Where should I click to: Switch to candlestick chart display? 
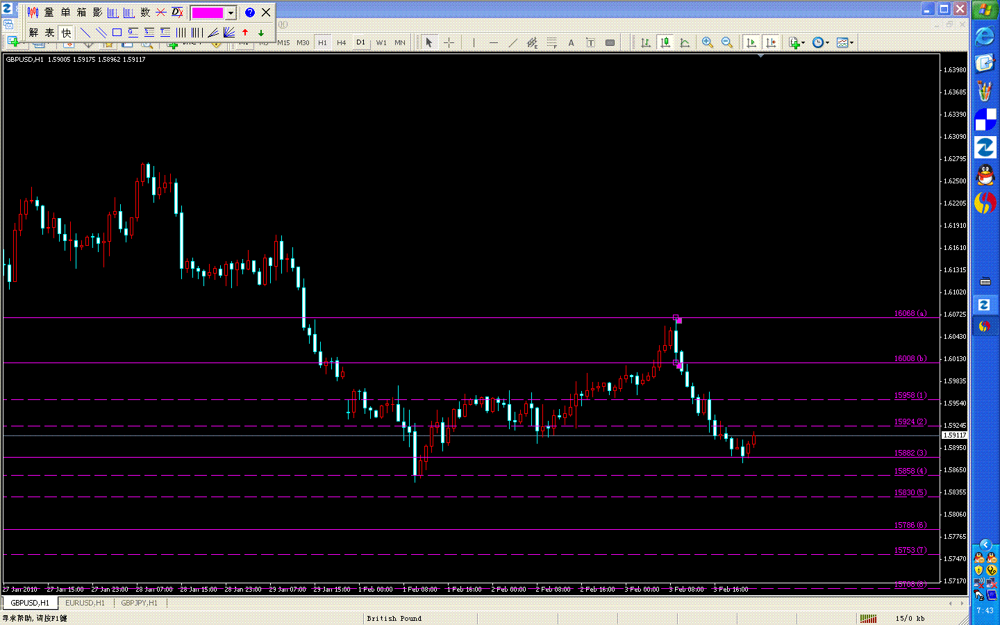click(665, 43)
